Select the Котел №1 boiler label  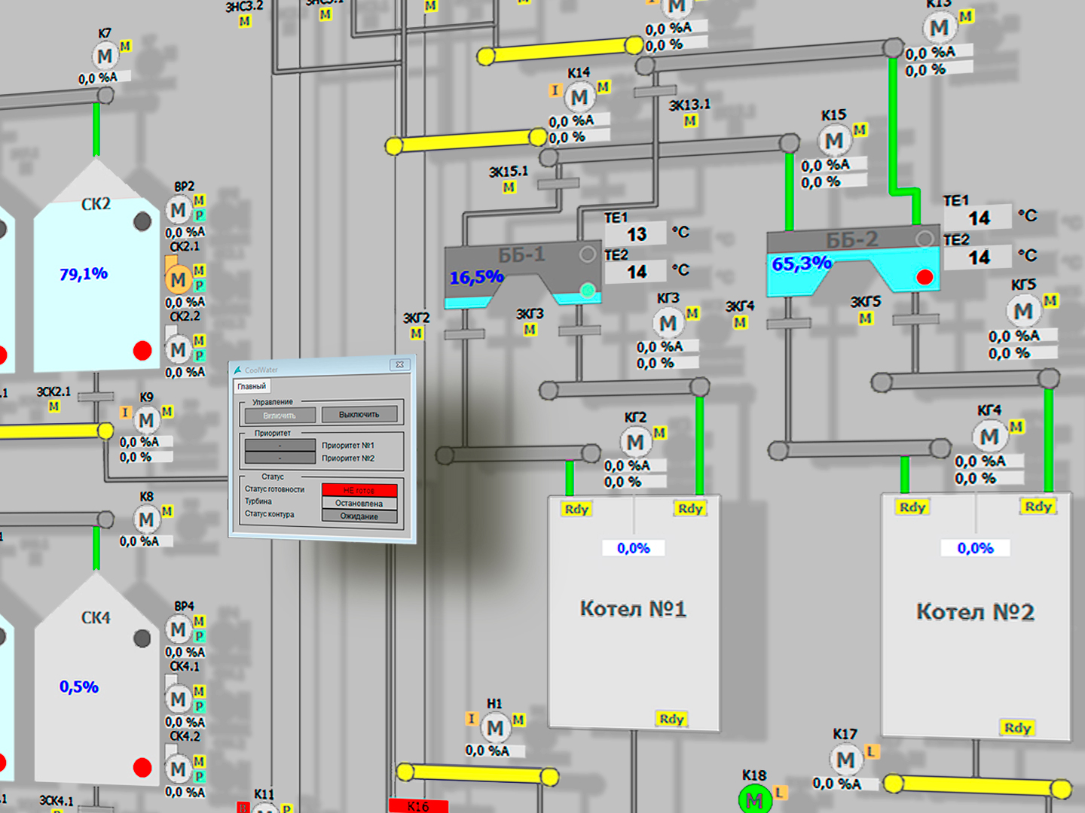pyautogui.click(x=633, y=608)
